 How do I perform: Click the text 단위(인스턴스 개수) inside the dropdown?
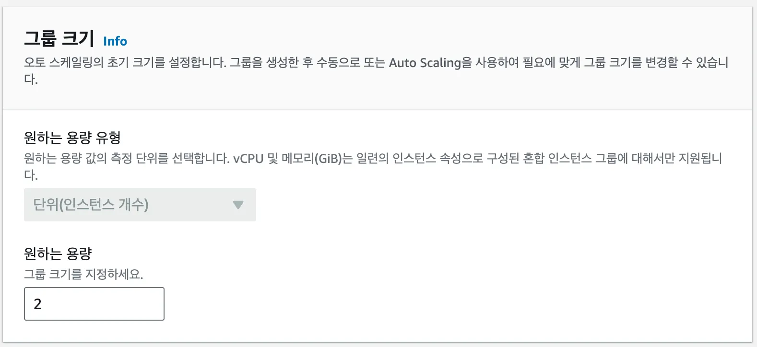tap(91, 205)
